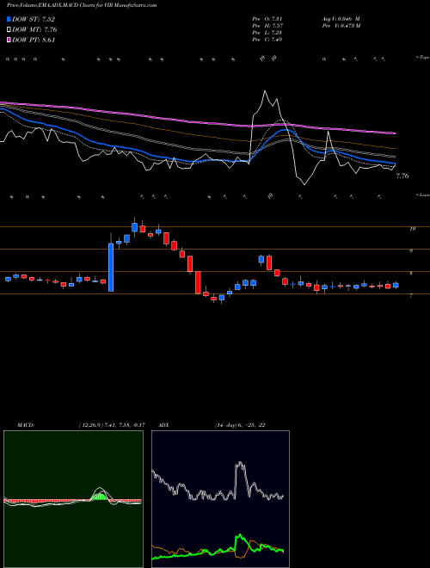Click the lowest trough of the white price line

coord(304,184)
